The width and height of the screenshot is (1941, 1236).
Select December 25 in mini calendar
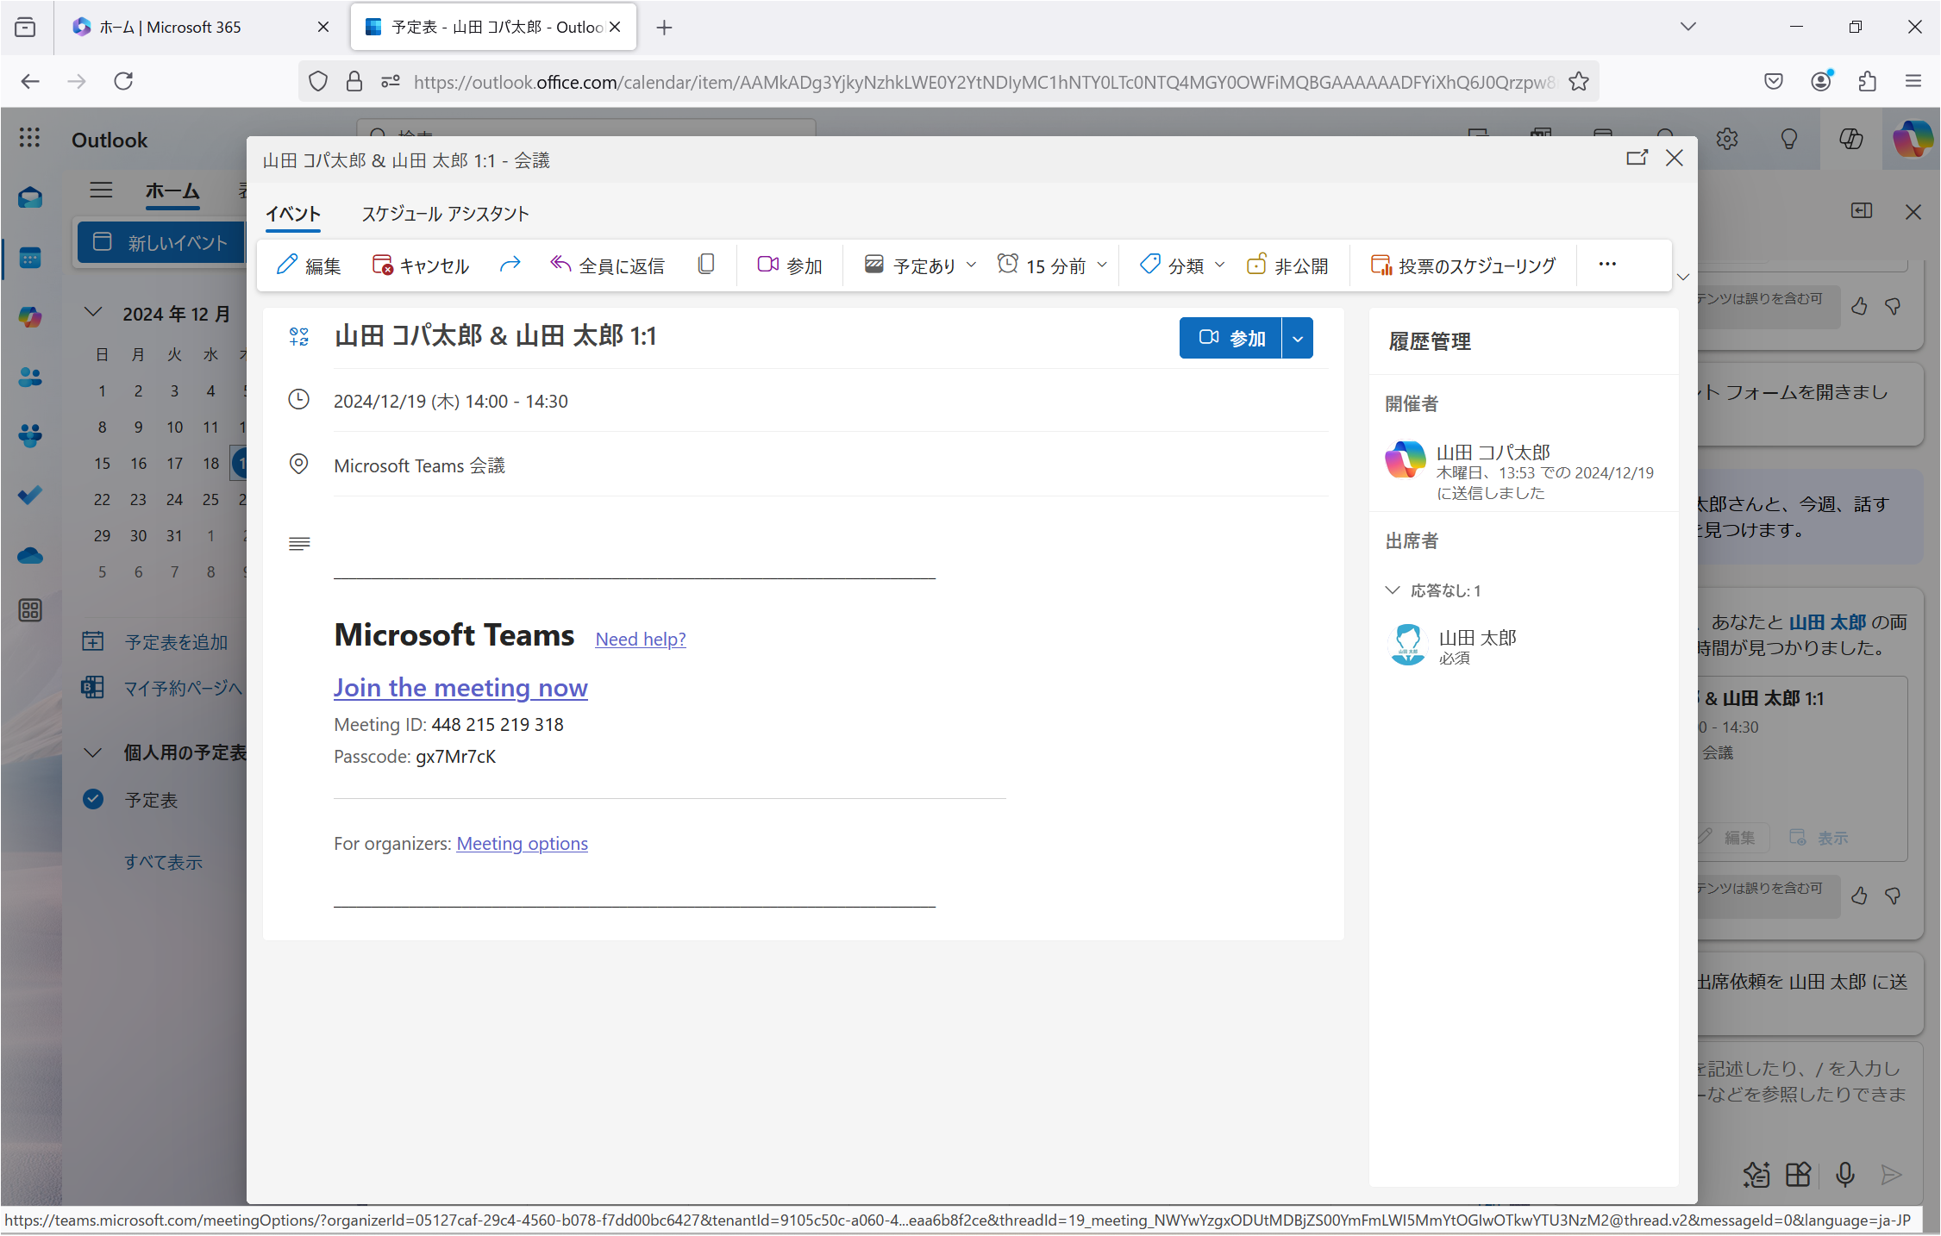coord(210,499)
